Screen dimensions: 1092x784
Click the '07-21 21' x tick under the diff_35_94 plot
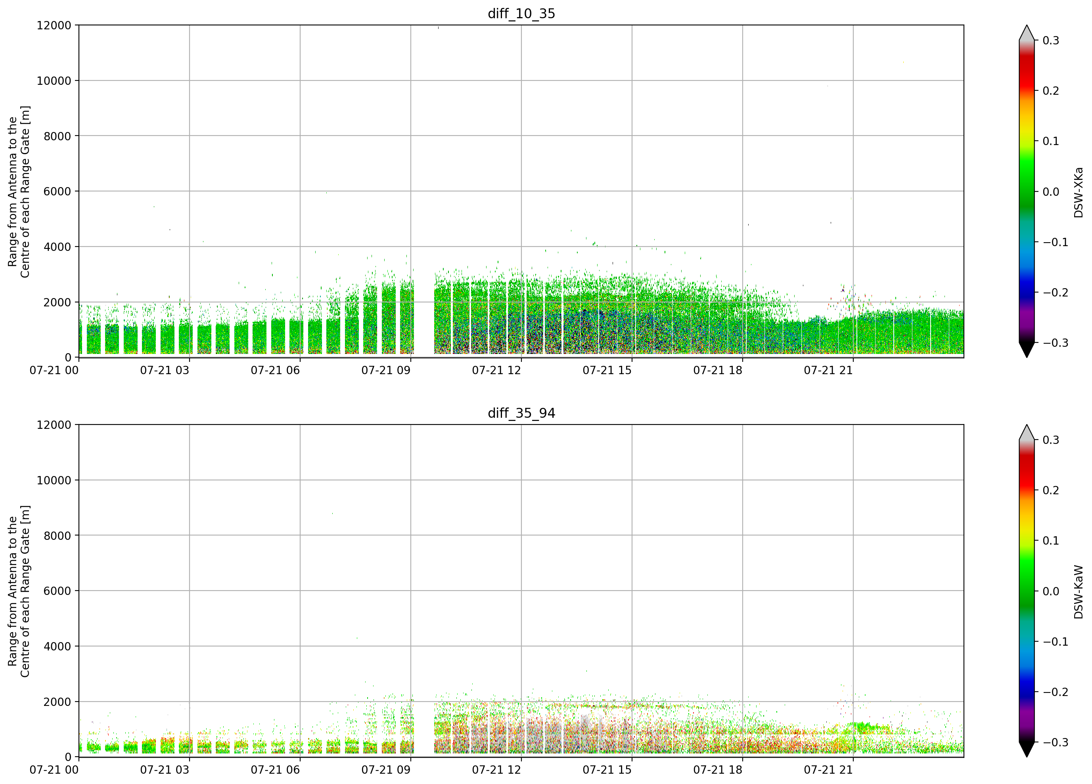(x=828, y=770)
